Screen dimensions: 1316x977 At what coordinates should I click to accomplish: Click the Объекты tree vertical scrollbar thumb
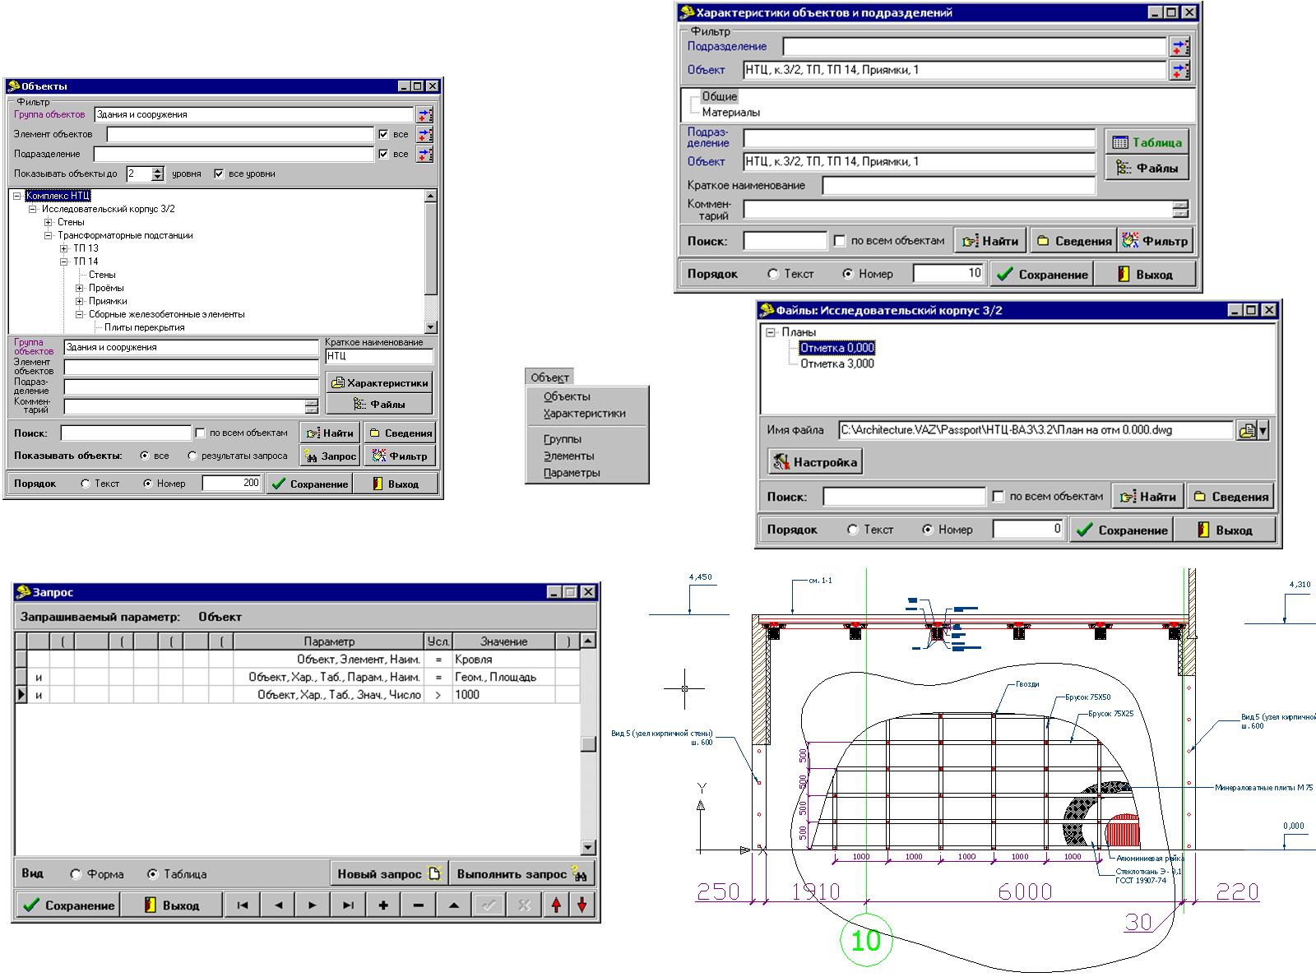tap(430, 247)
